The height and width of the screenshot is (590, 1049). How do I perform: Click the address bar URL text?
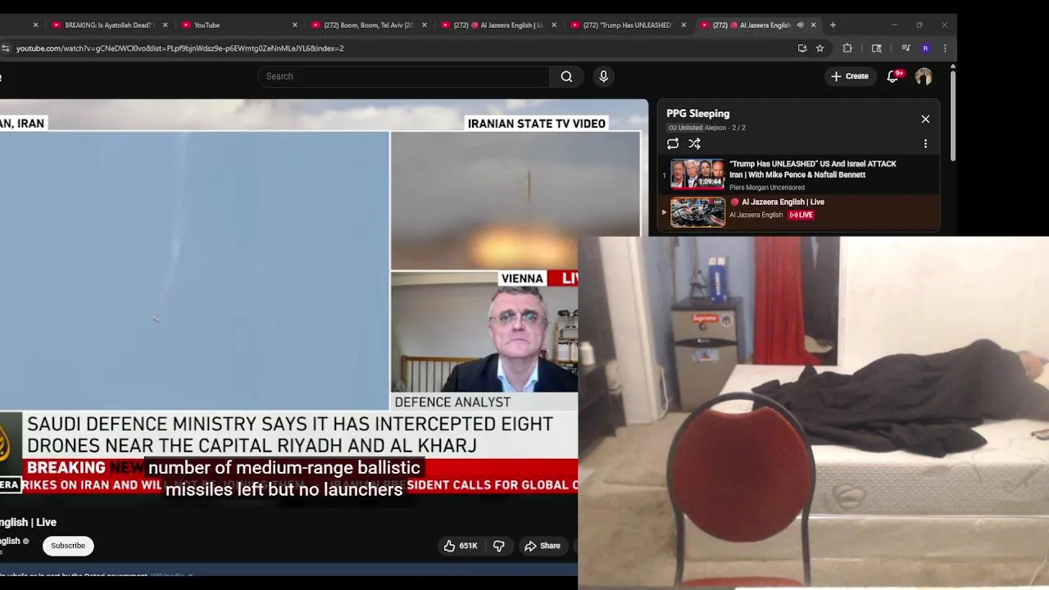click(x=179, y=48)
